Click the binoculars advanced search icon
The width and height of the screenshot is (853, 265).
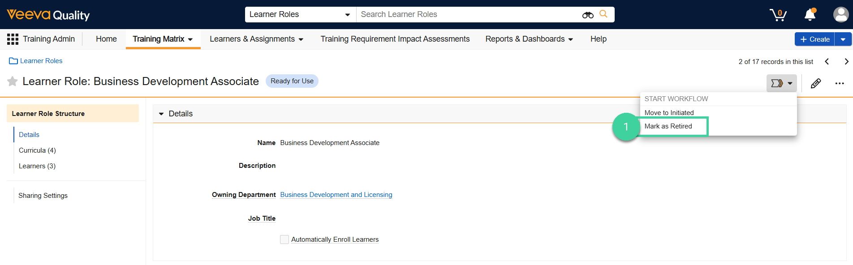click(588, 15)
